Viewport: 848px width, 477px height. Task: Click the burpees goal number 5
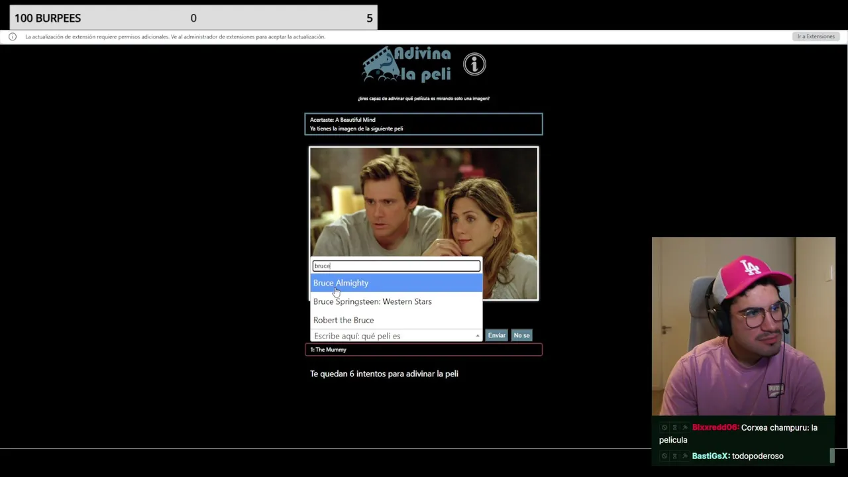(370, 18)
